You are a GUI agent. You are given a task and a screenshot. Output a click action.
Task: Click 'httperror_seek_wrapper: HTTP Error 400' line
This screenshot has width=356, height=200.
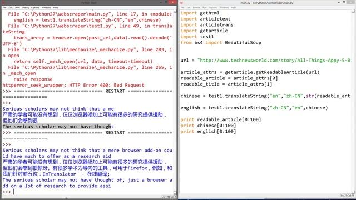tap(73, 85)
